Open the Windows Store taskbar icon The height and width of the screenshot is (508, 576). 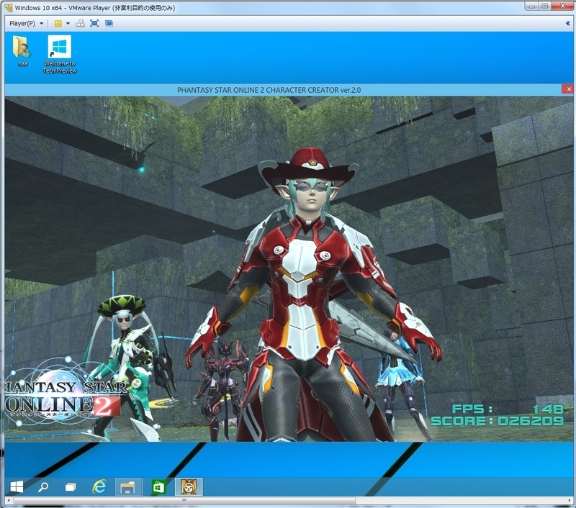158,487
